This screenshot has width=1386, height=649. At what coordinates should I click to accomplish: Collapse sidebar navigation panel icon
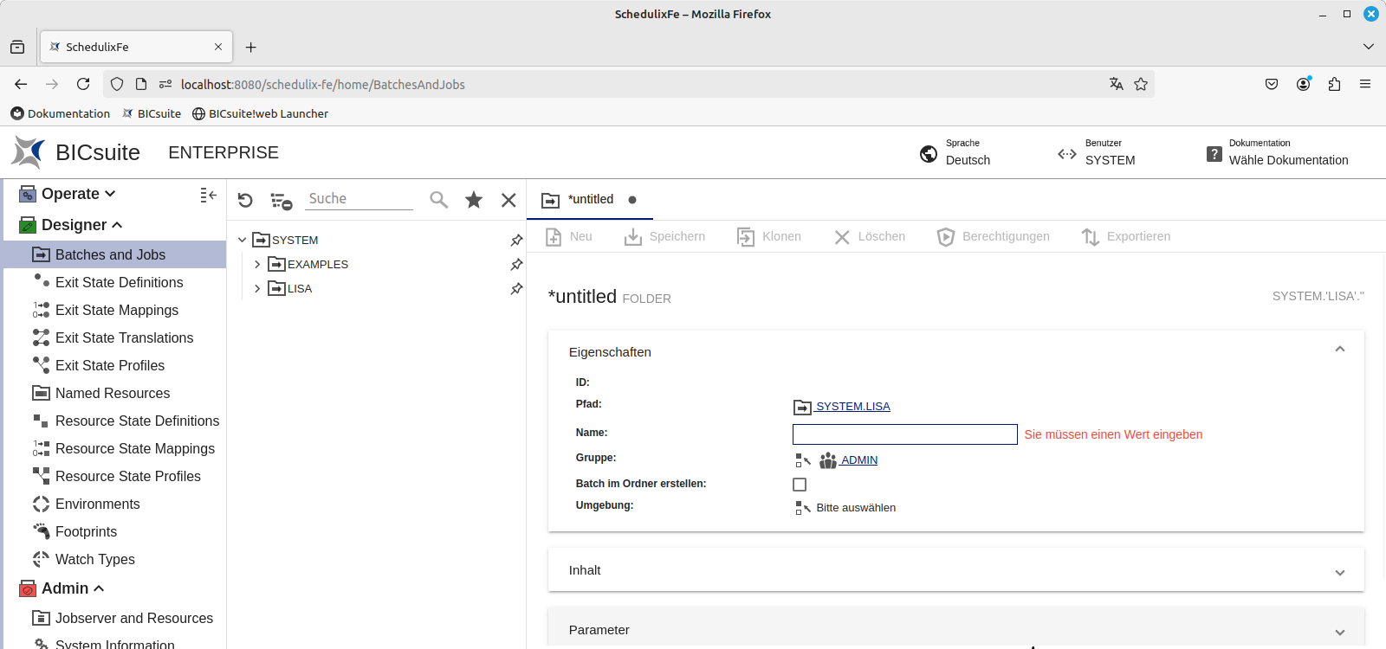pos(208,196)
